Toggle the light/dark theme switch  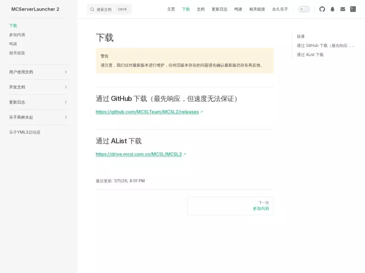tap(304, 9)
